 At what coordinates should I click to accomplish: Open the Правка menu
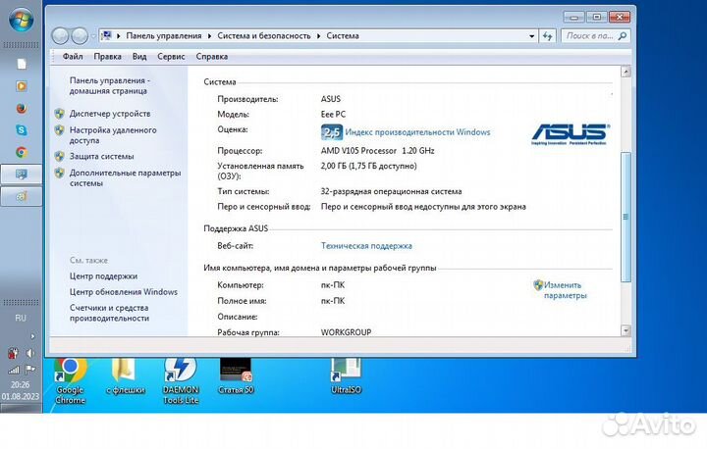coord(107,57)
